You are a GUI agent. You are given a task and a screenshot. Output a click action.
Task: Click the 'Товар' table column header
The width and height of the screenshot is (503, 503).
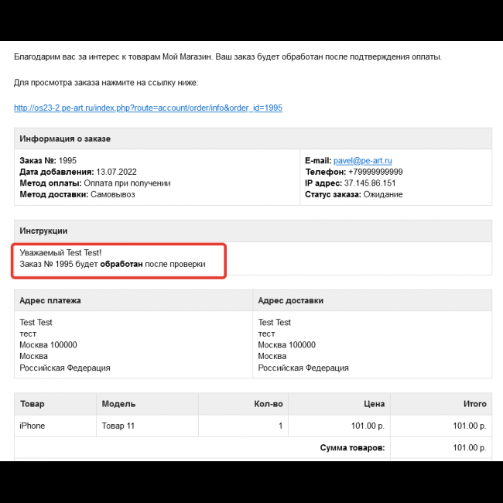(x=33, y=403)
